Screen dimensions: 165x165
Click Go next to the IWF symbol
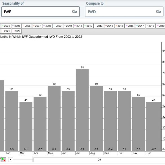(x=74, y=12)
